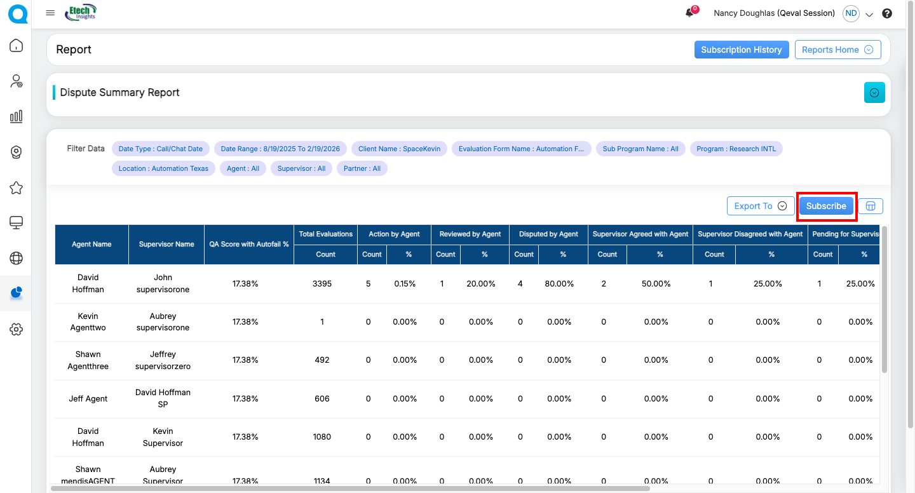This screenshot has width=915, height=493.
Task: Click the Subscribe button
Action: pyautogui.click(x=826, y=206)
